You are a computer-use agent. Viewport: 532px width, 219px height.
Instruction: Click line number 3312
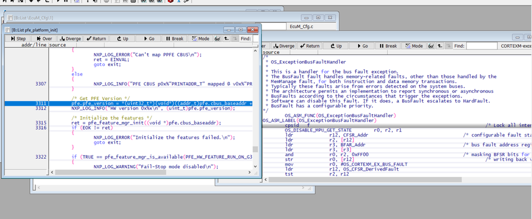tap(40, 108)
